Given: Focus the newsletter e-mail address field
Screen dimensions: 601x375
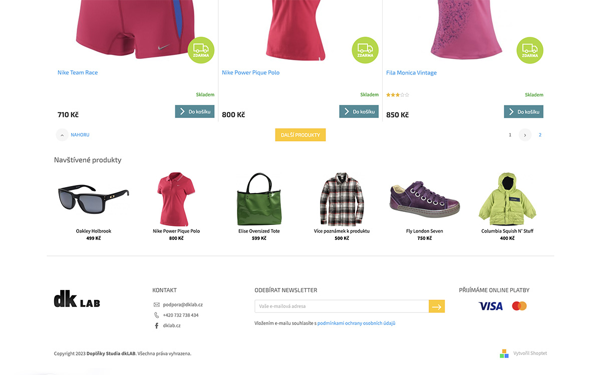Looking at the screenshot, I should click(x=342, y=306).
